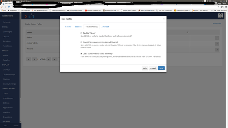Switch to the General tab
This screenshot has height=128, width=228.
point(68,27)
